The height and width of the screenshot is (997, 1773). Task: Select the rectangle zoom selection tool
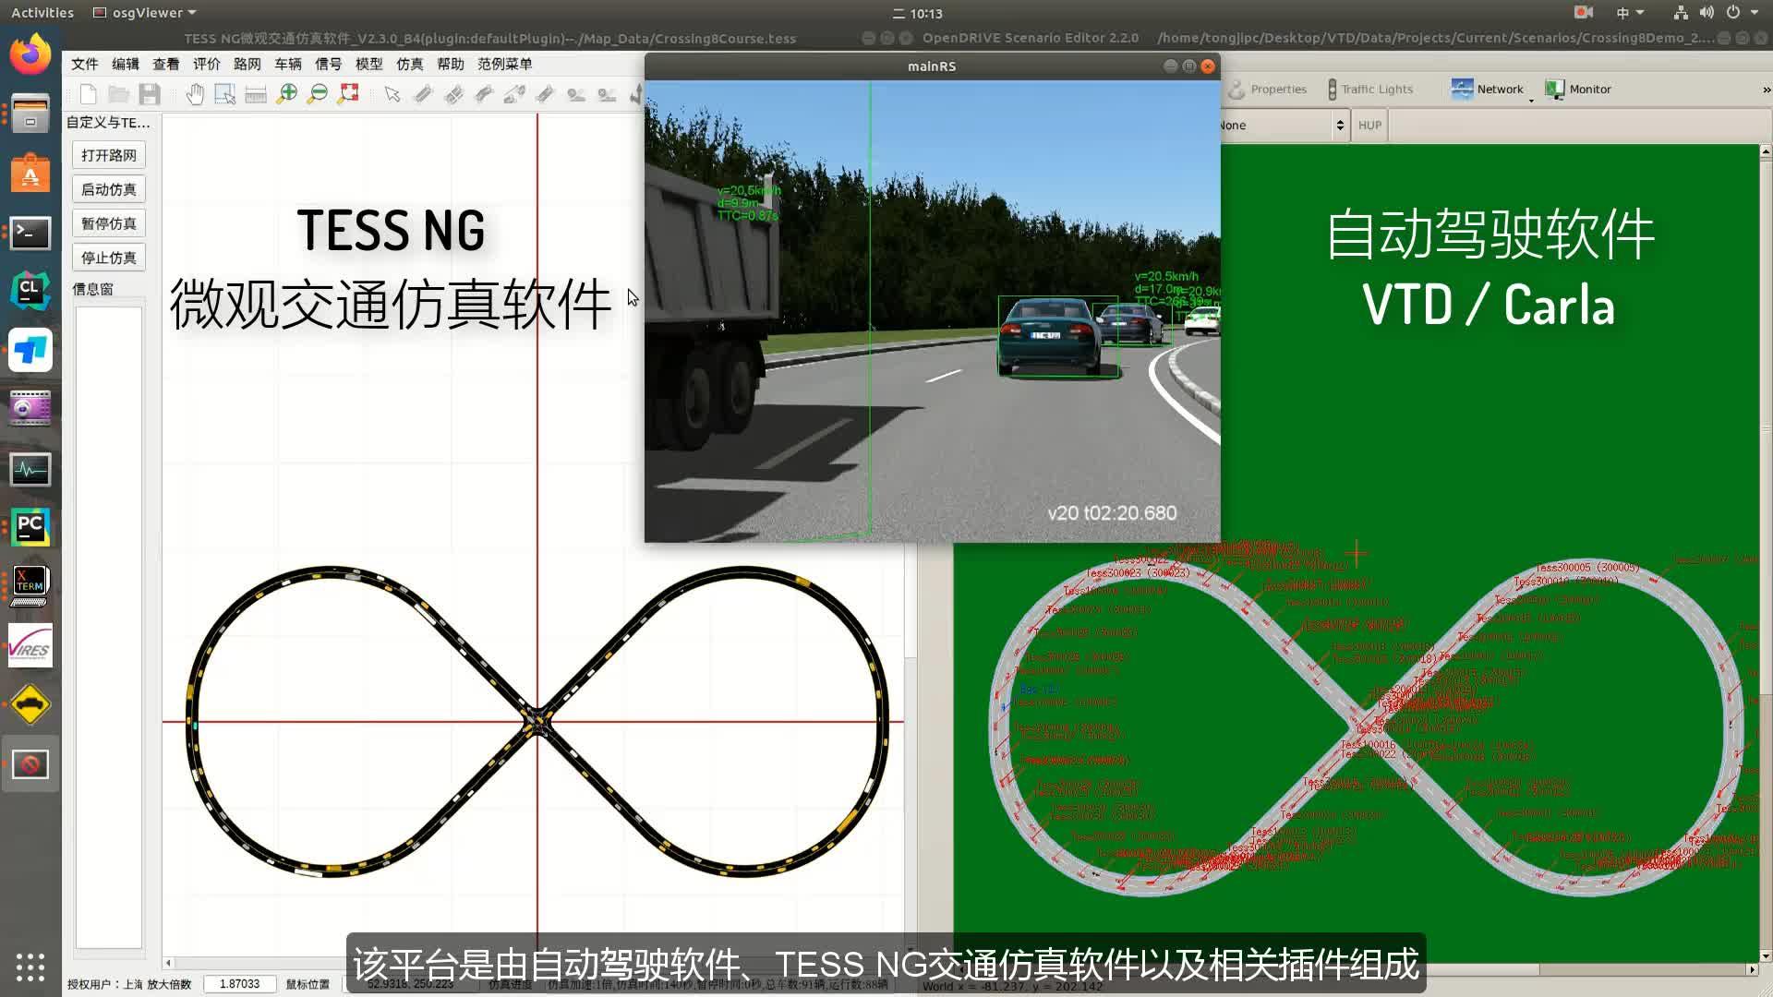pos(224,94)
